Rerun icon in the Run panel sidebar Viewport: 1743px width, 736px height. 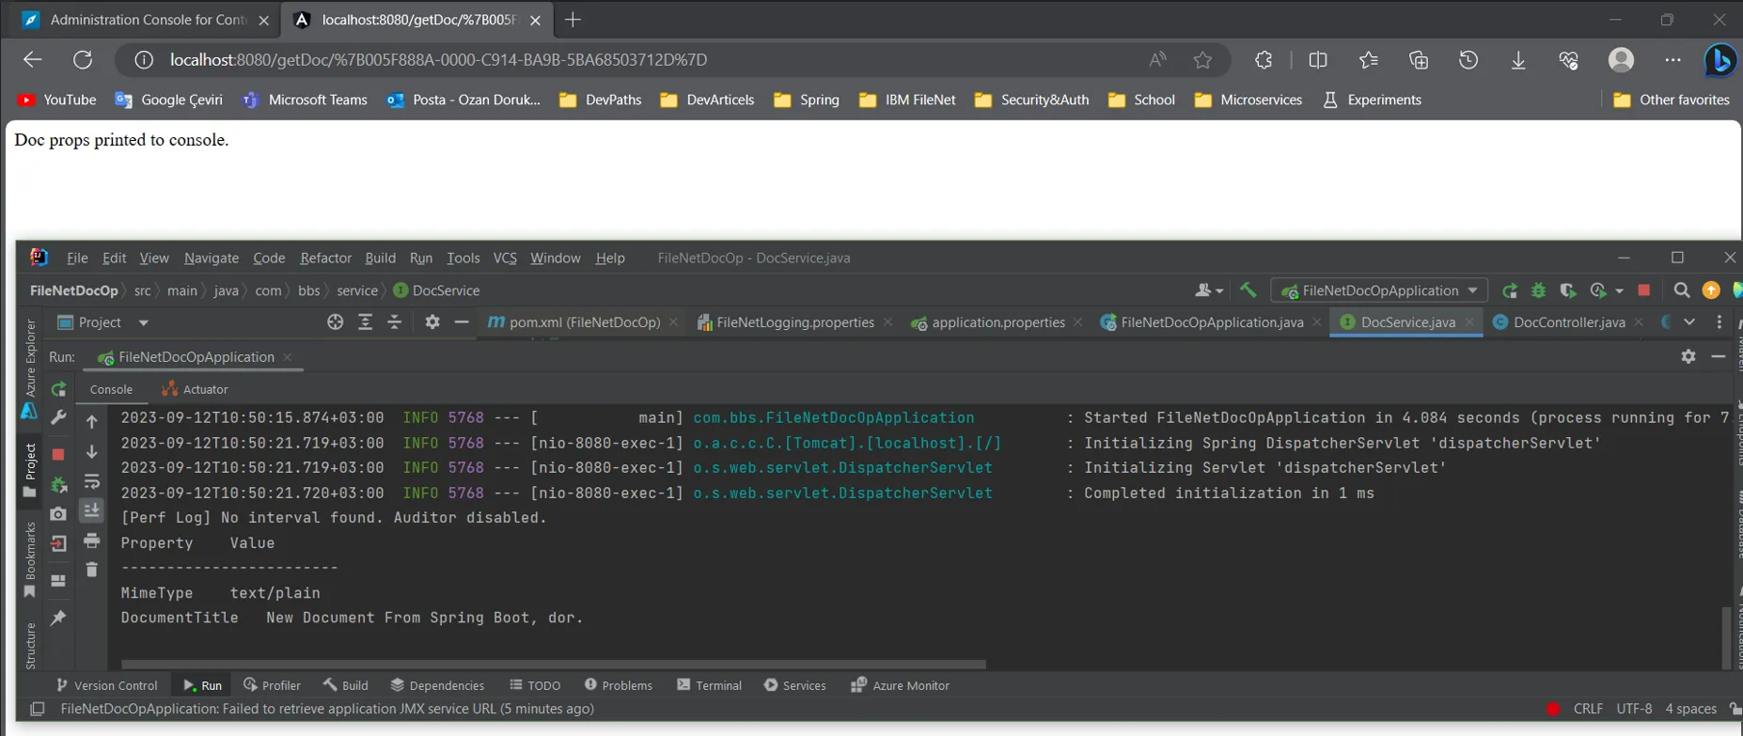pos(58,389)
